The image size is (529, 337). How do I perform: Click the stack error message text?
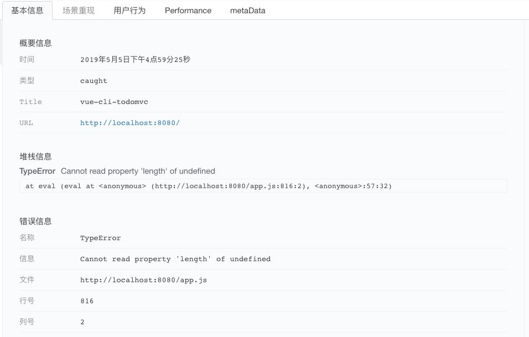coord(138,171)
